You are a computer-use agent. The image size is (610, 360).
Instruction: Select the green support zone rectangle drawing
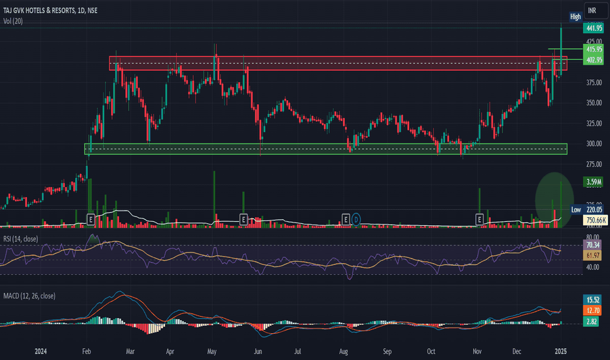pyautogui.click(x=326, y=149)
